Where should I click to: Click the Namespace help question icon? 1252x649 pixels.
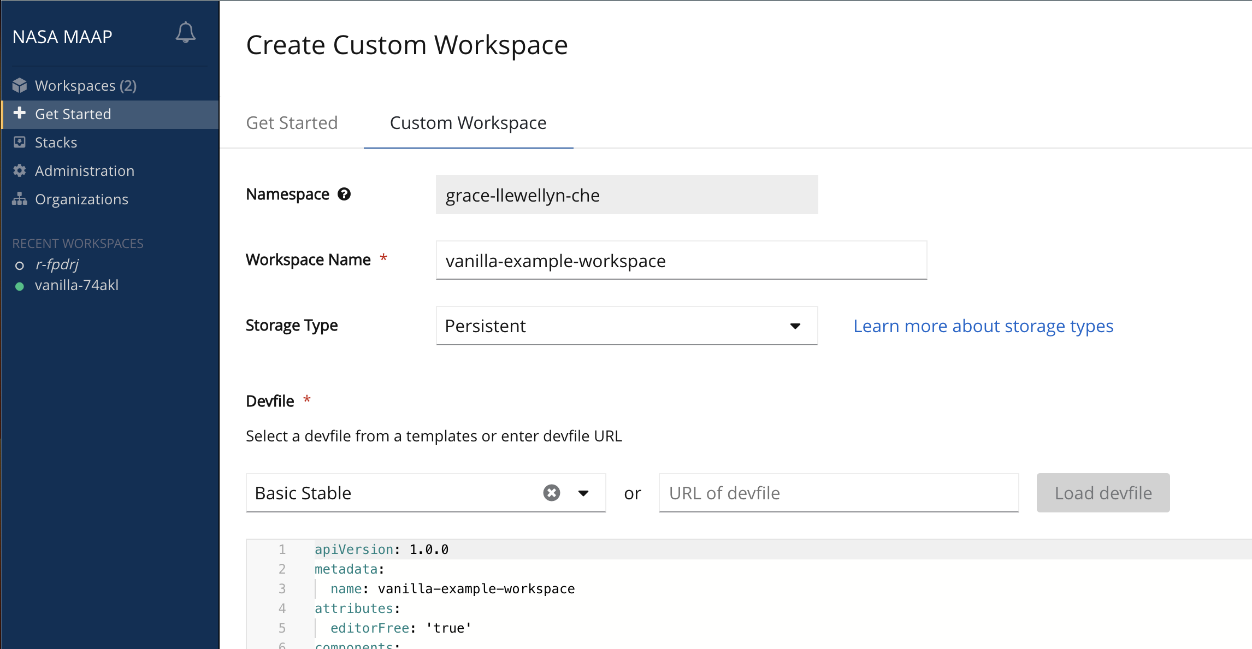[344, 194]
